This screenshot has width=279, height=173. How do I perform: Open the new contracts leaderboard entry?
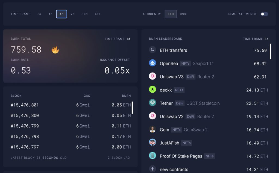click(208, 169)
